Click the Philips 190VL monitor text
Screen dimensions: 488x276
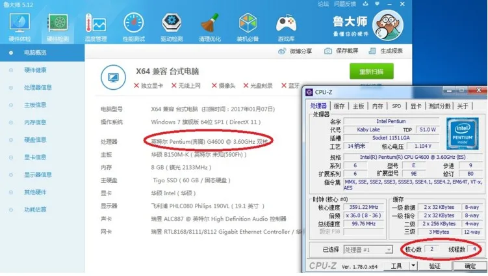tap(207, 206)
